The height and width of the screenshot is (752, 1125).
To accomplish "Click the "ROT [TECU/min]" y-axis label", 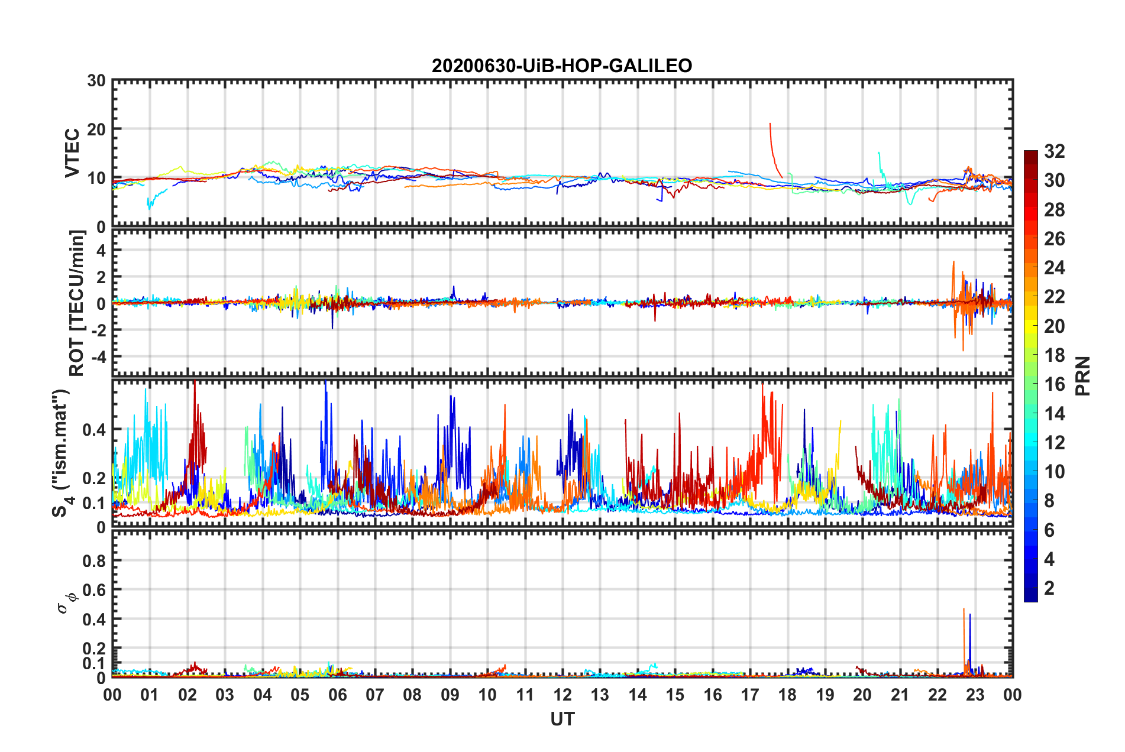I will click(x=76, y=303).
